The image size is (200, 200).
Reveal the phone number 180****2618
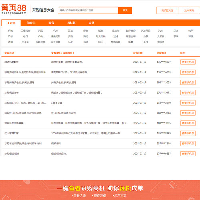point(188,113)
